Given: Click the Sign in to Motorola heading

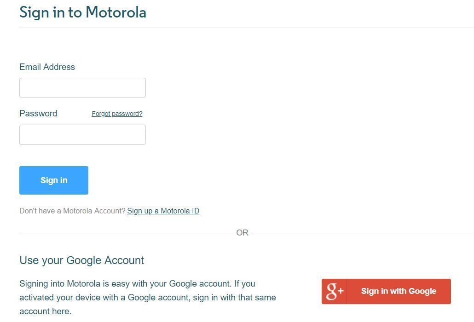Looking at the screenshot, I should point(83,12).
